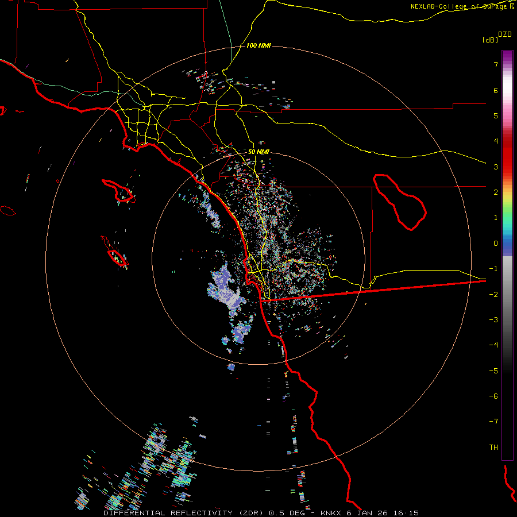The height and width of the screenshot is (517, 517).
Task: Click the DZD label above color scale
Action: pyautogui.click(x=505, y=34)
